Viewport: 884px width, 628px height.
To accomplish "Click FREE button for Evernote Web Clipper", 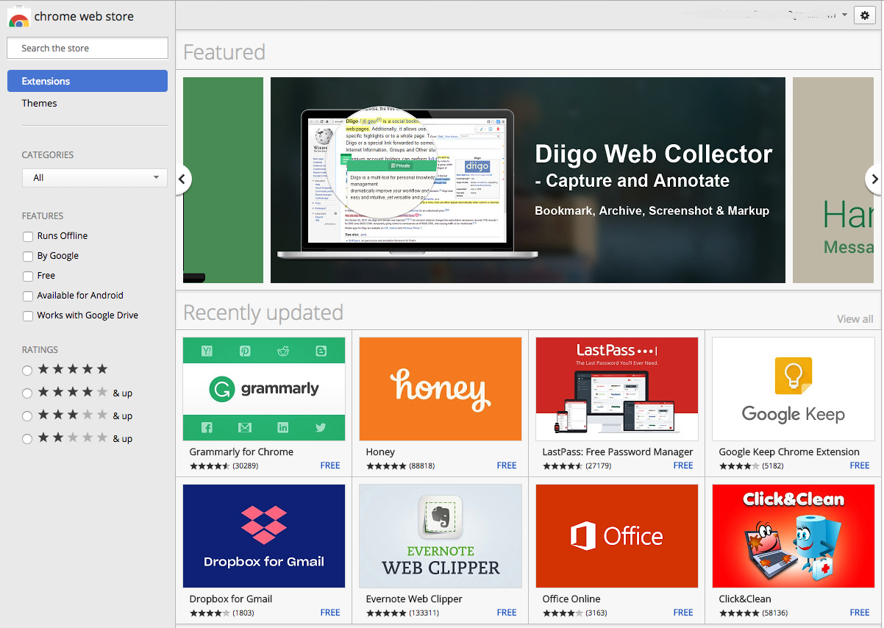I will (507, 613).
